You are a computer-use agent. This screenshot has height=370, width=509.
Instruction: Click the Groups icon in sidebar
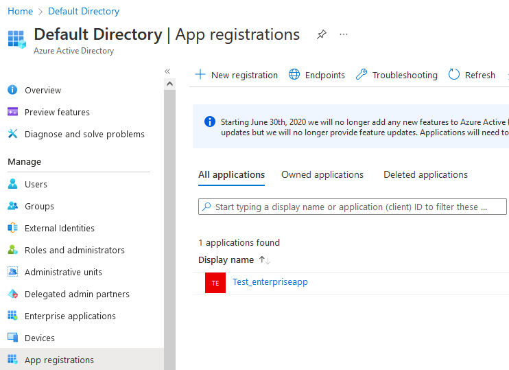point(12,206)
